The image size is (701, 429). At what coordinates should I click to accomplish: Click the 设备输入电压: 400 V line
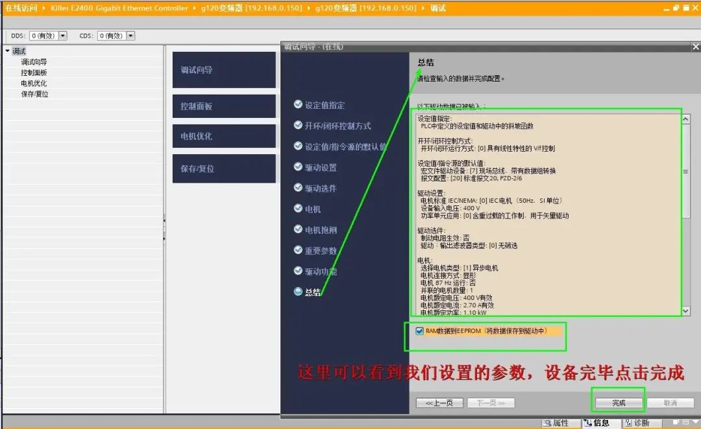pos(450,208)
